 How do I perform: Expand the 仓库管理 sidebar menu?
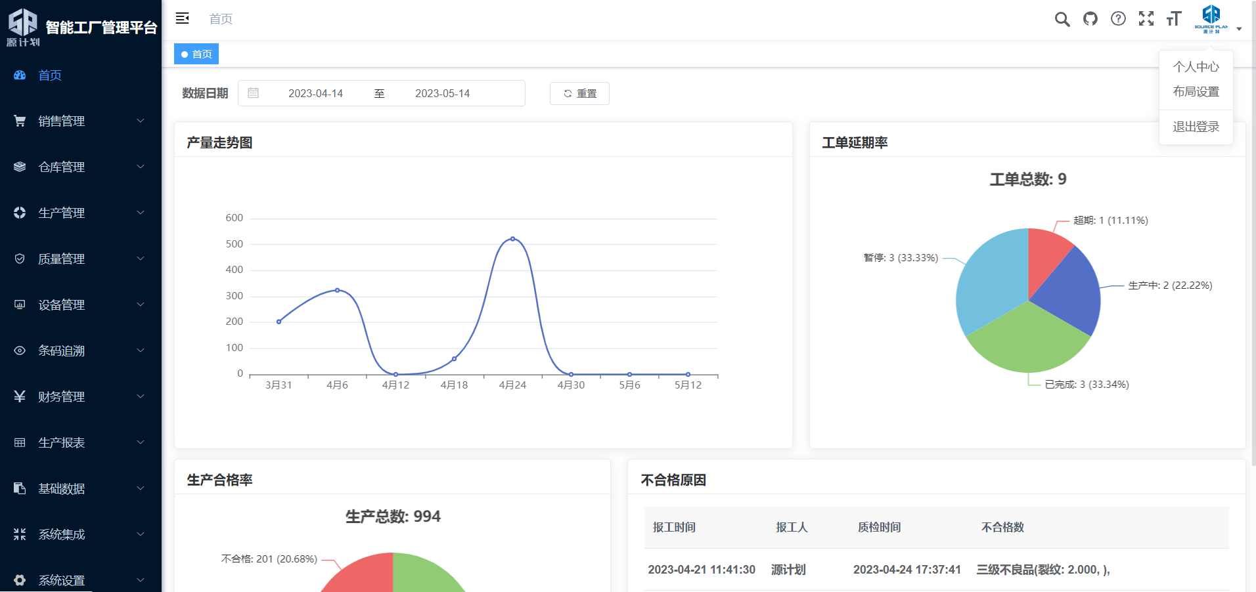point(80,167)
